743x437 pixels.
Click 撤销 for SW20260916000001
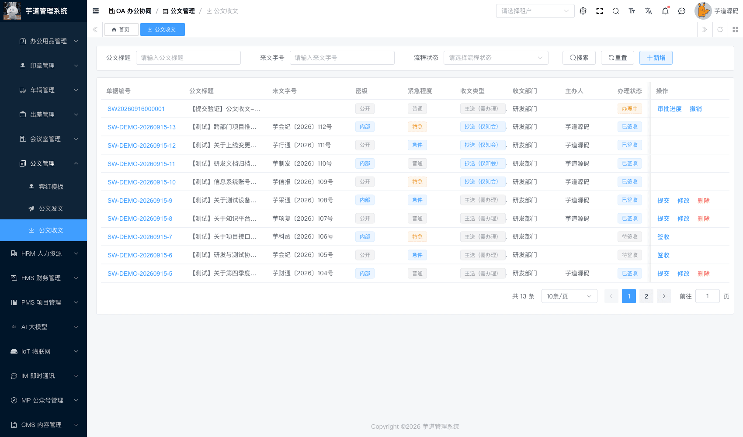point(695,109)
